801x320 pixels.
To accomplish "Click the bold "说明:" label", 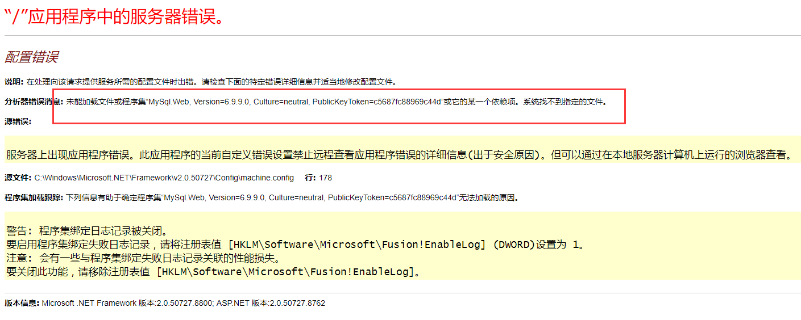I will point(14,82).
